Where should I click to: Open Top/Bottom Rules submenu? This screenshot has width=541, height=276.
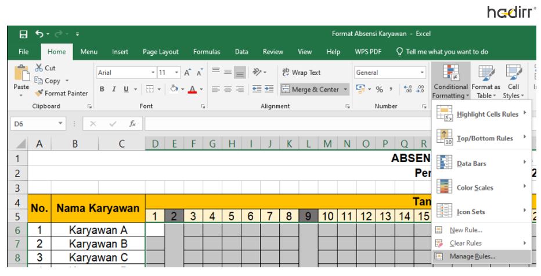(x=481, y=138)
